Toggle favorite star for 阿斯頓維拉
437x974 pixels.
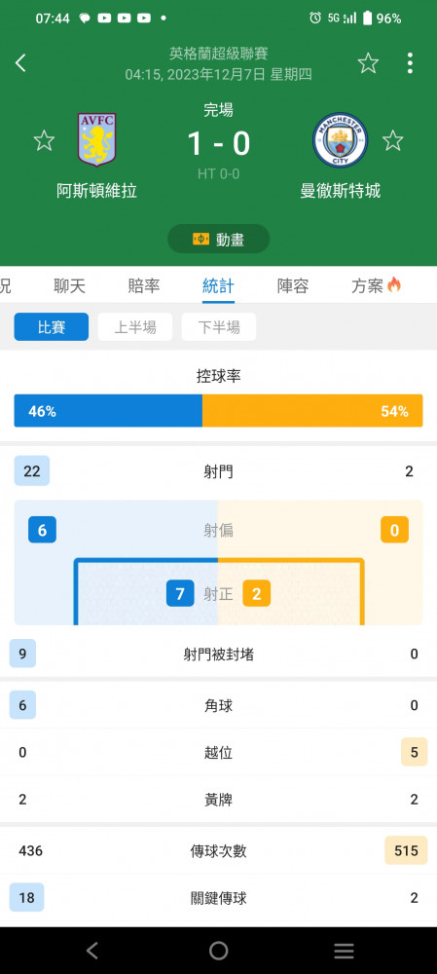point(44,140)
